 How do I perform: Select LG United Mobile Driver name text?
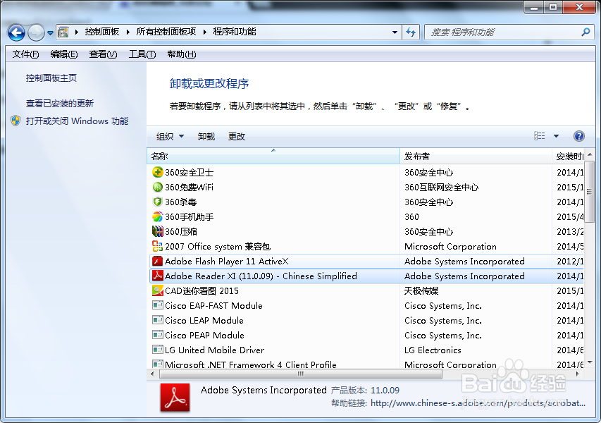click(x=214, y=350)
